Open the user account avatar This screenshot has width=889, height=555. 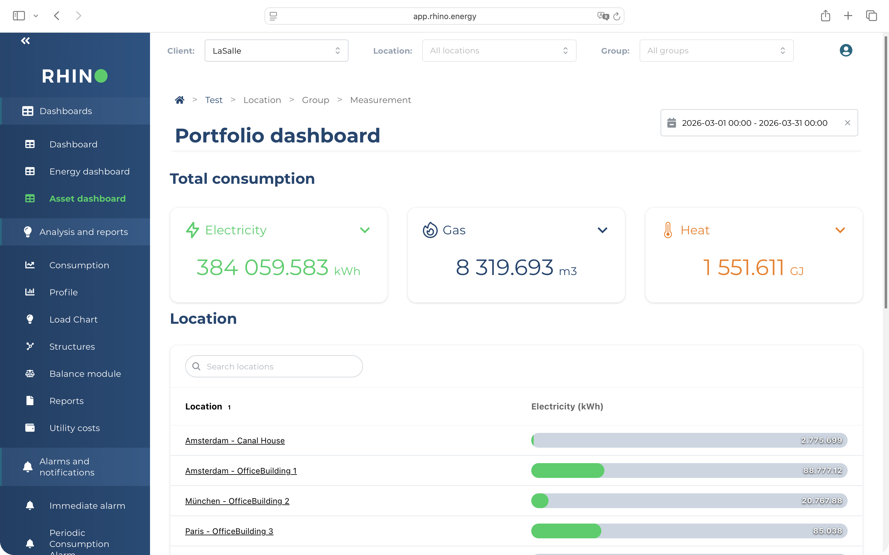click(846, 50)
